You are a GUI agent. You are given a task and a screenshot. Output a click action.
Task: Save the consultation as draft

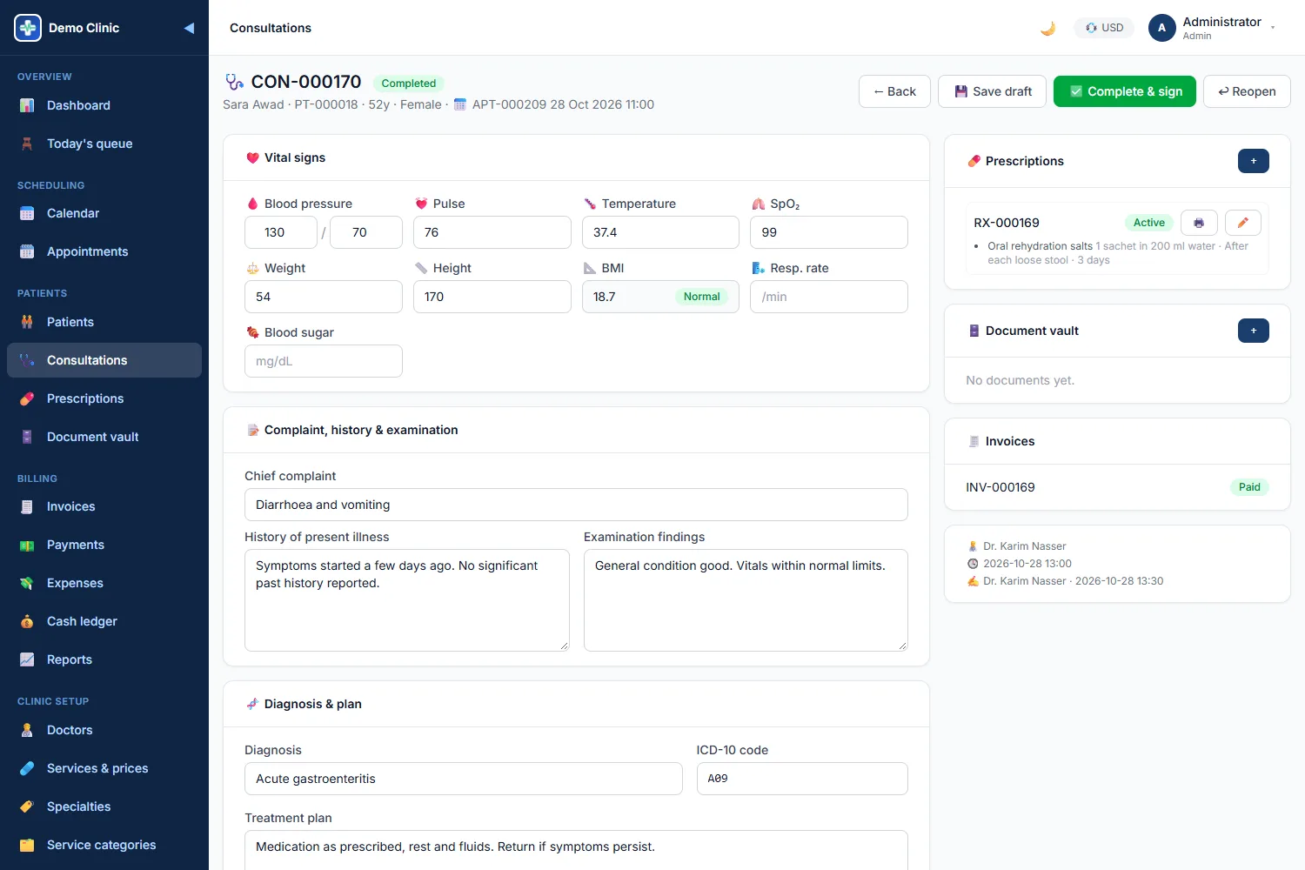(x=993, y=91)
